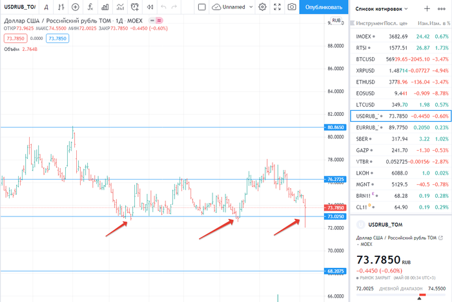This screenshot has width=452, height=302.
Task: Sort watchlist by Изм. в % column header
Action: (x=440, y=23)
